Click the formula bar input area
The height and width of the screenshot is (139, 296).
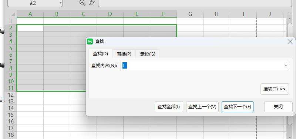(x=195, y=3)
